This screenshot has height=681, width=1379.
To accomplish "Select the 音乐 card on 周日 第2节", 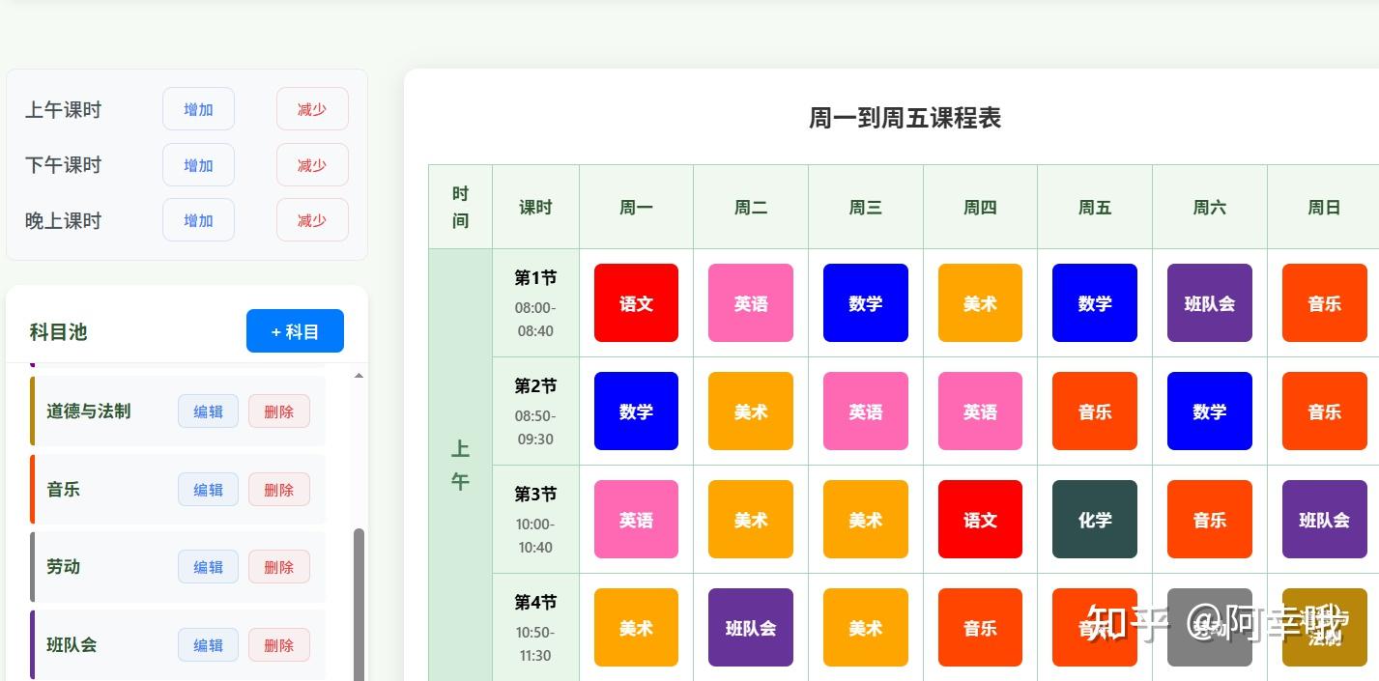I will 1325,411.
